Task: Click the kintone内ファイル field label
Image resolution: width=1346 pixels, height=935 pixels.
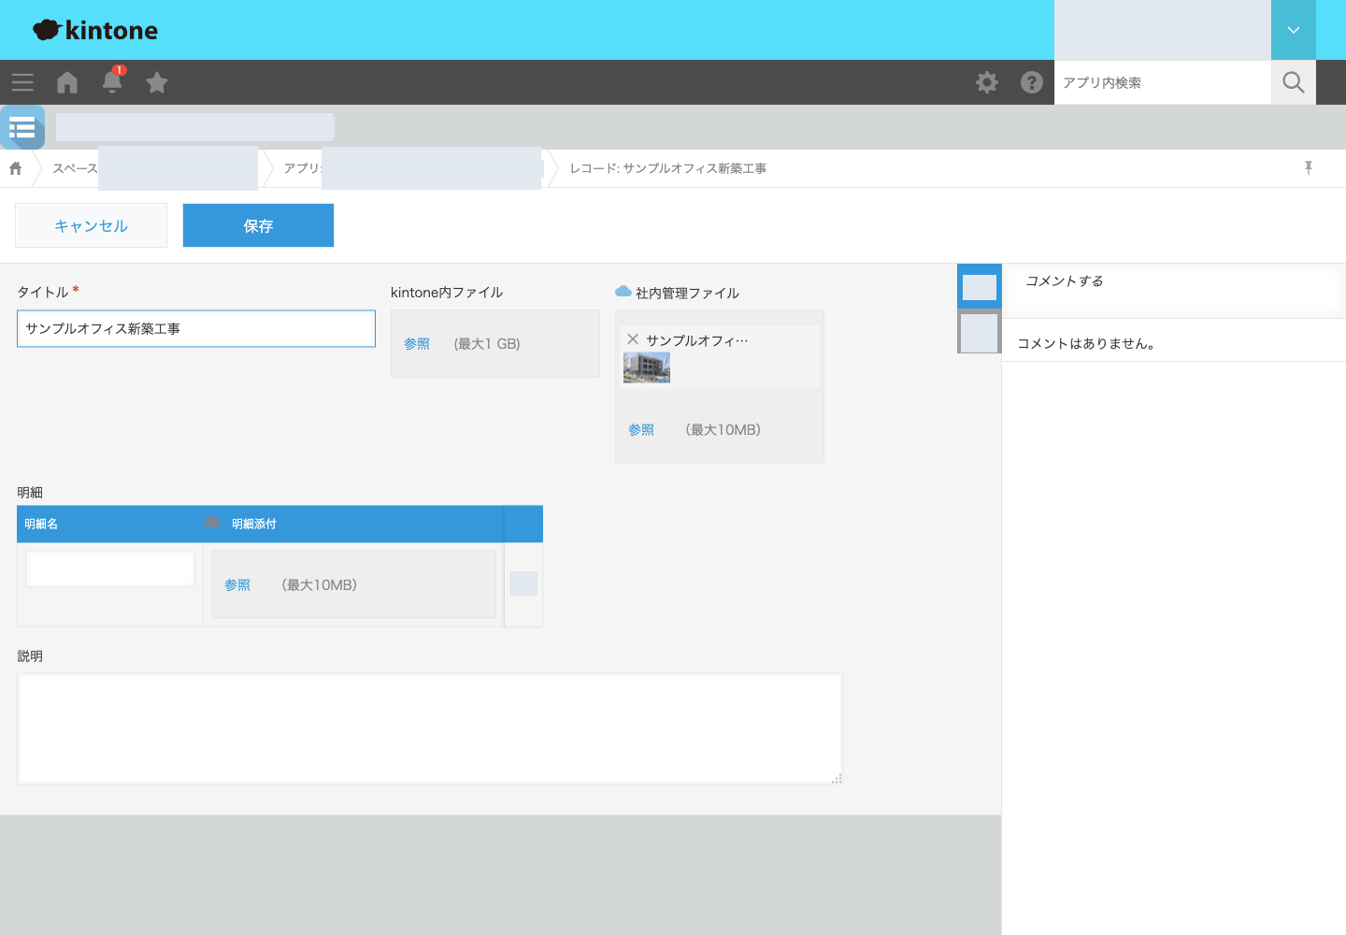Action: [447, 293]
